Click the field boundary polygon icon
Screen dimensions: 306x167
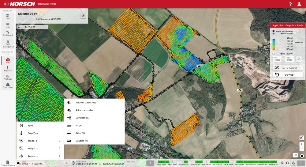pos(295,155)
